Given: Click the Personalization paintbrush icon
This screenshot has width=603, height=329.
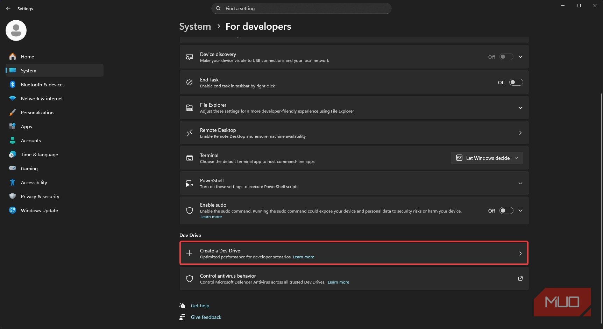Looking at the screenshot, I should click(x=13, y=112).
